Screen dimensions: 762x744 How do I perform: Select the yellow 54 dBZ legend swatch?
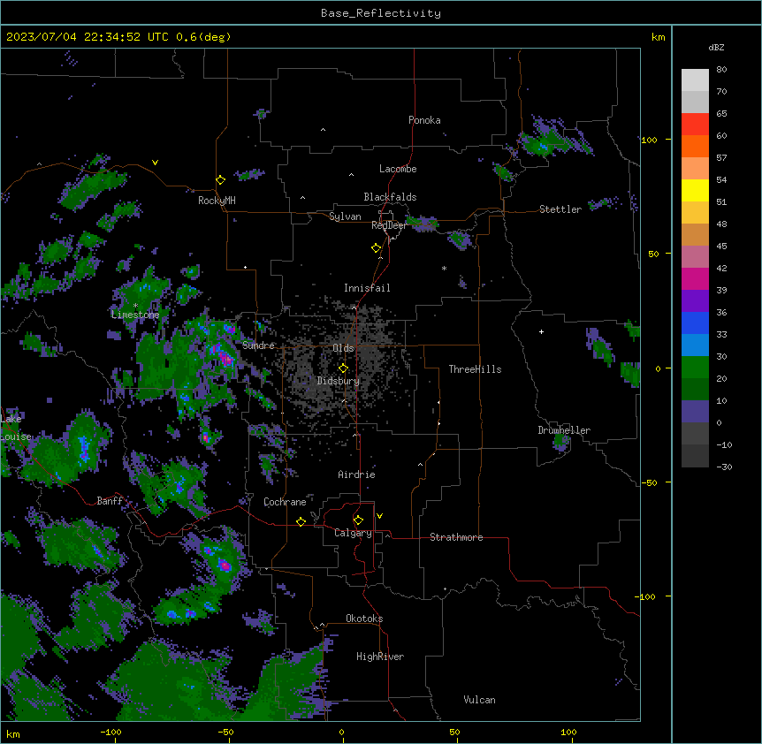point(695,190)
